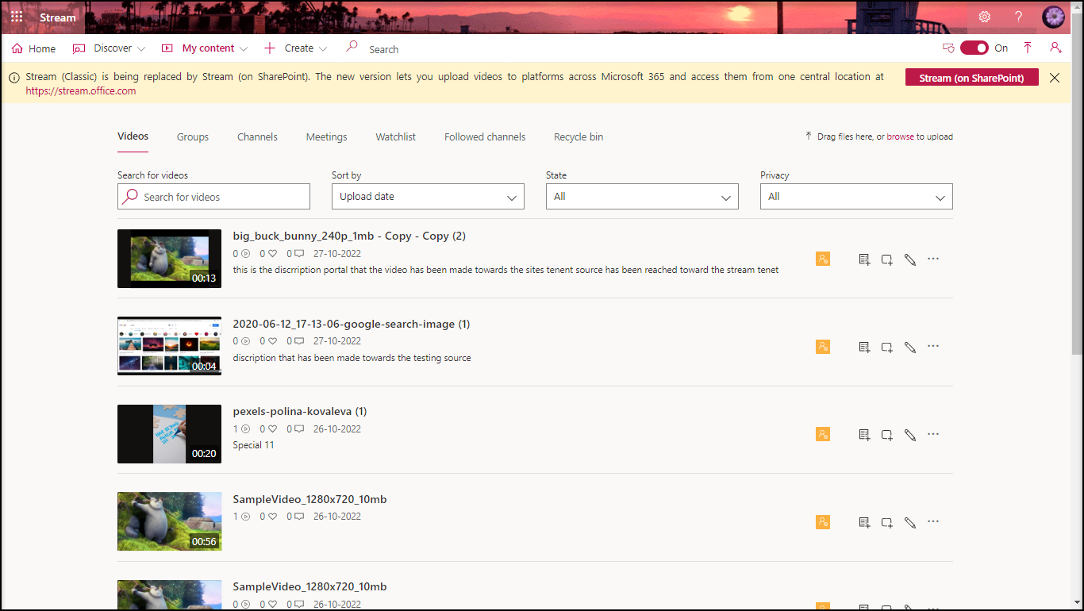Edit the pexels-polina-kovaleva video with pencil
Image resolution: width=1084 pixels, height=611 pixels.
[x=910, y=435]
